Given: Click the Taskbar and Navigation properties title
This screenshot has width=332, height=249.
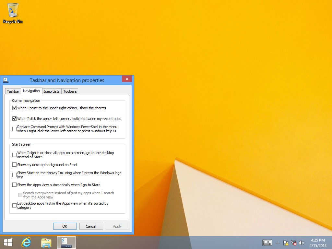Looking at the screenshot, I should [x=67, y=80].
